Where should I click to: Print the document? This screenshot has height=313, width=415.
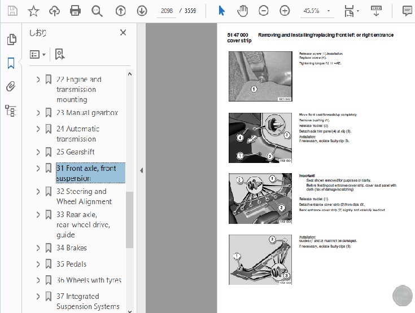76,11
